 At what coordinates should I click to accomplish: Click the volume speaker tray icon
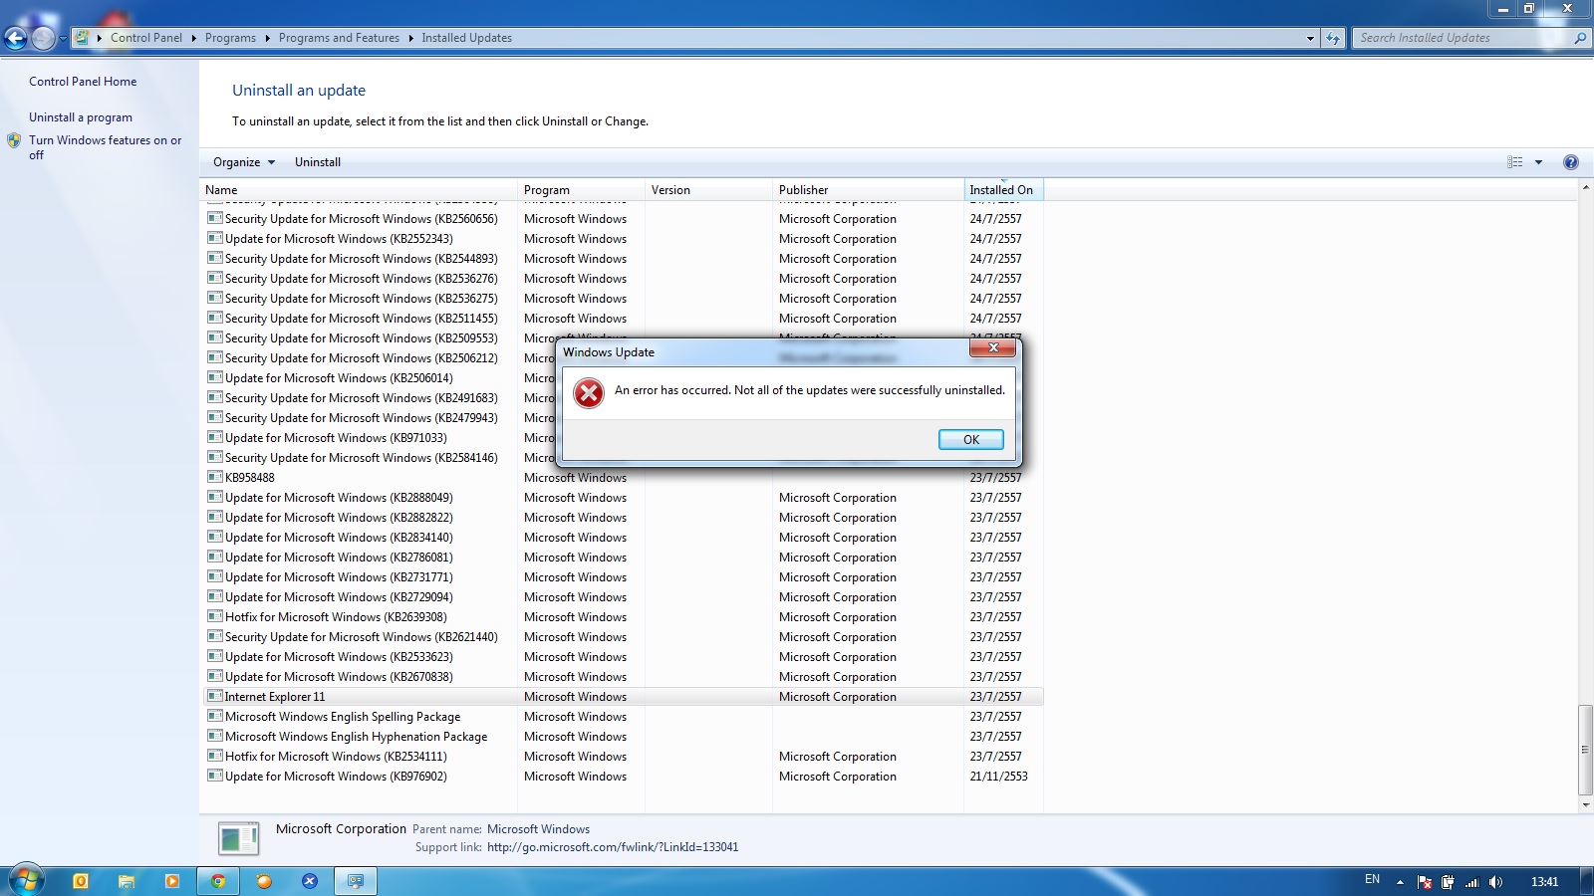[x=1495, y=882]
